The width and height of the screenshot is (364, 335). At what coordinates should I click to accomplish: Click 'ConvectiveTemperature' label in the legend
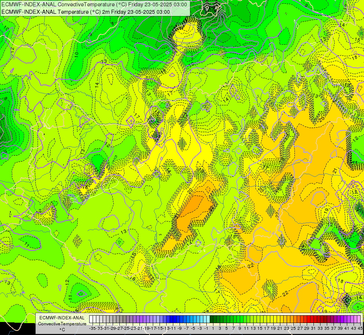62,323
